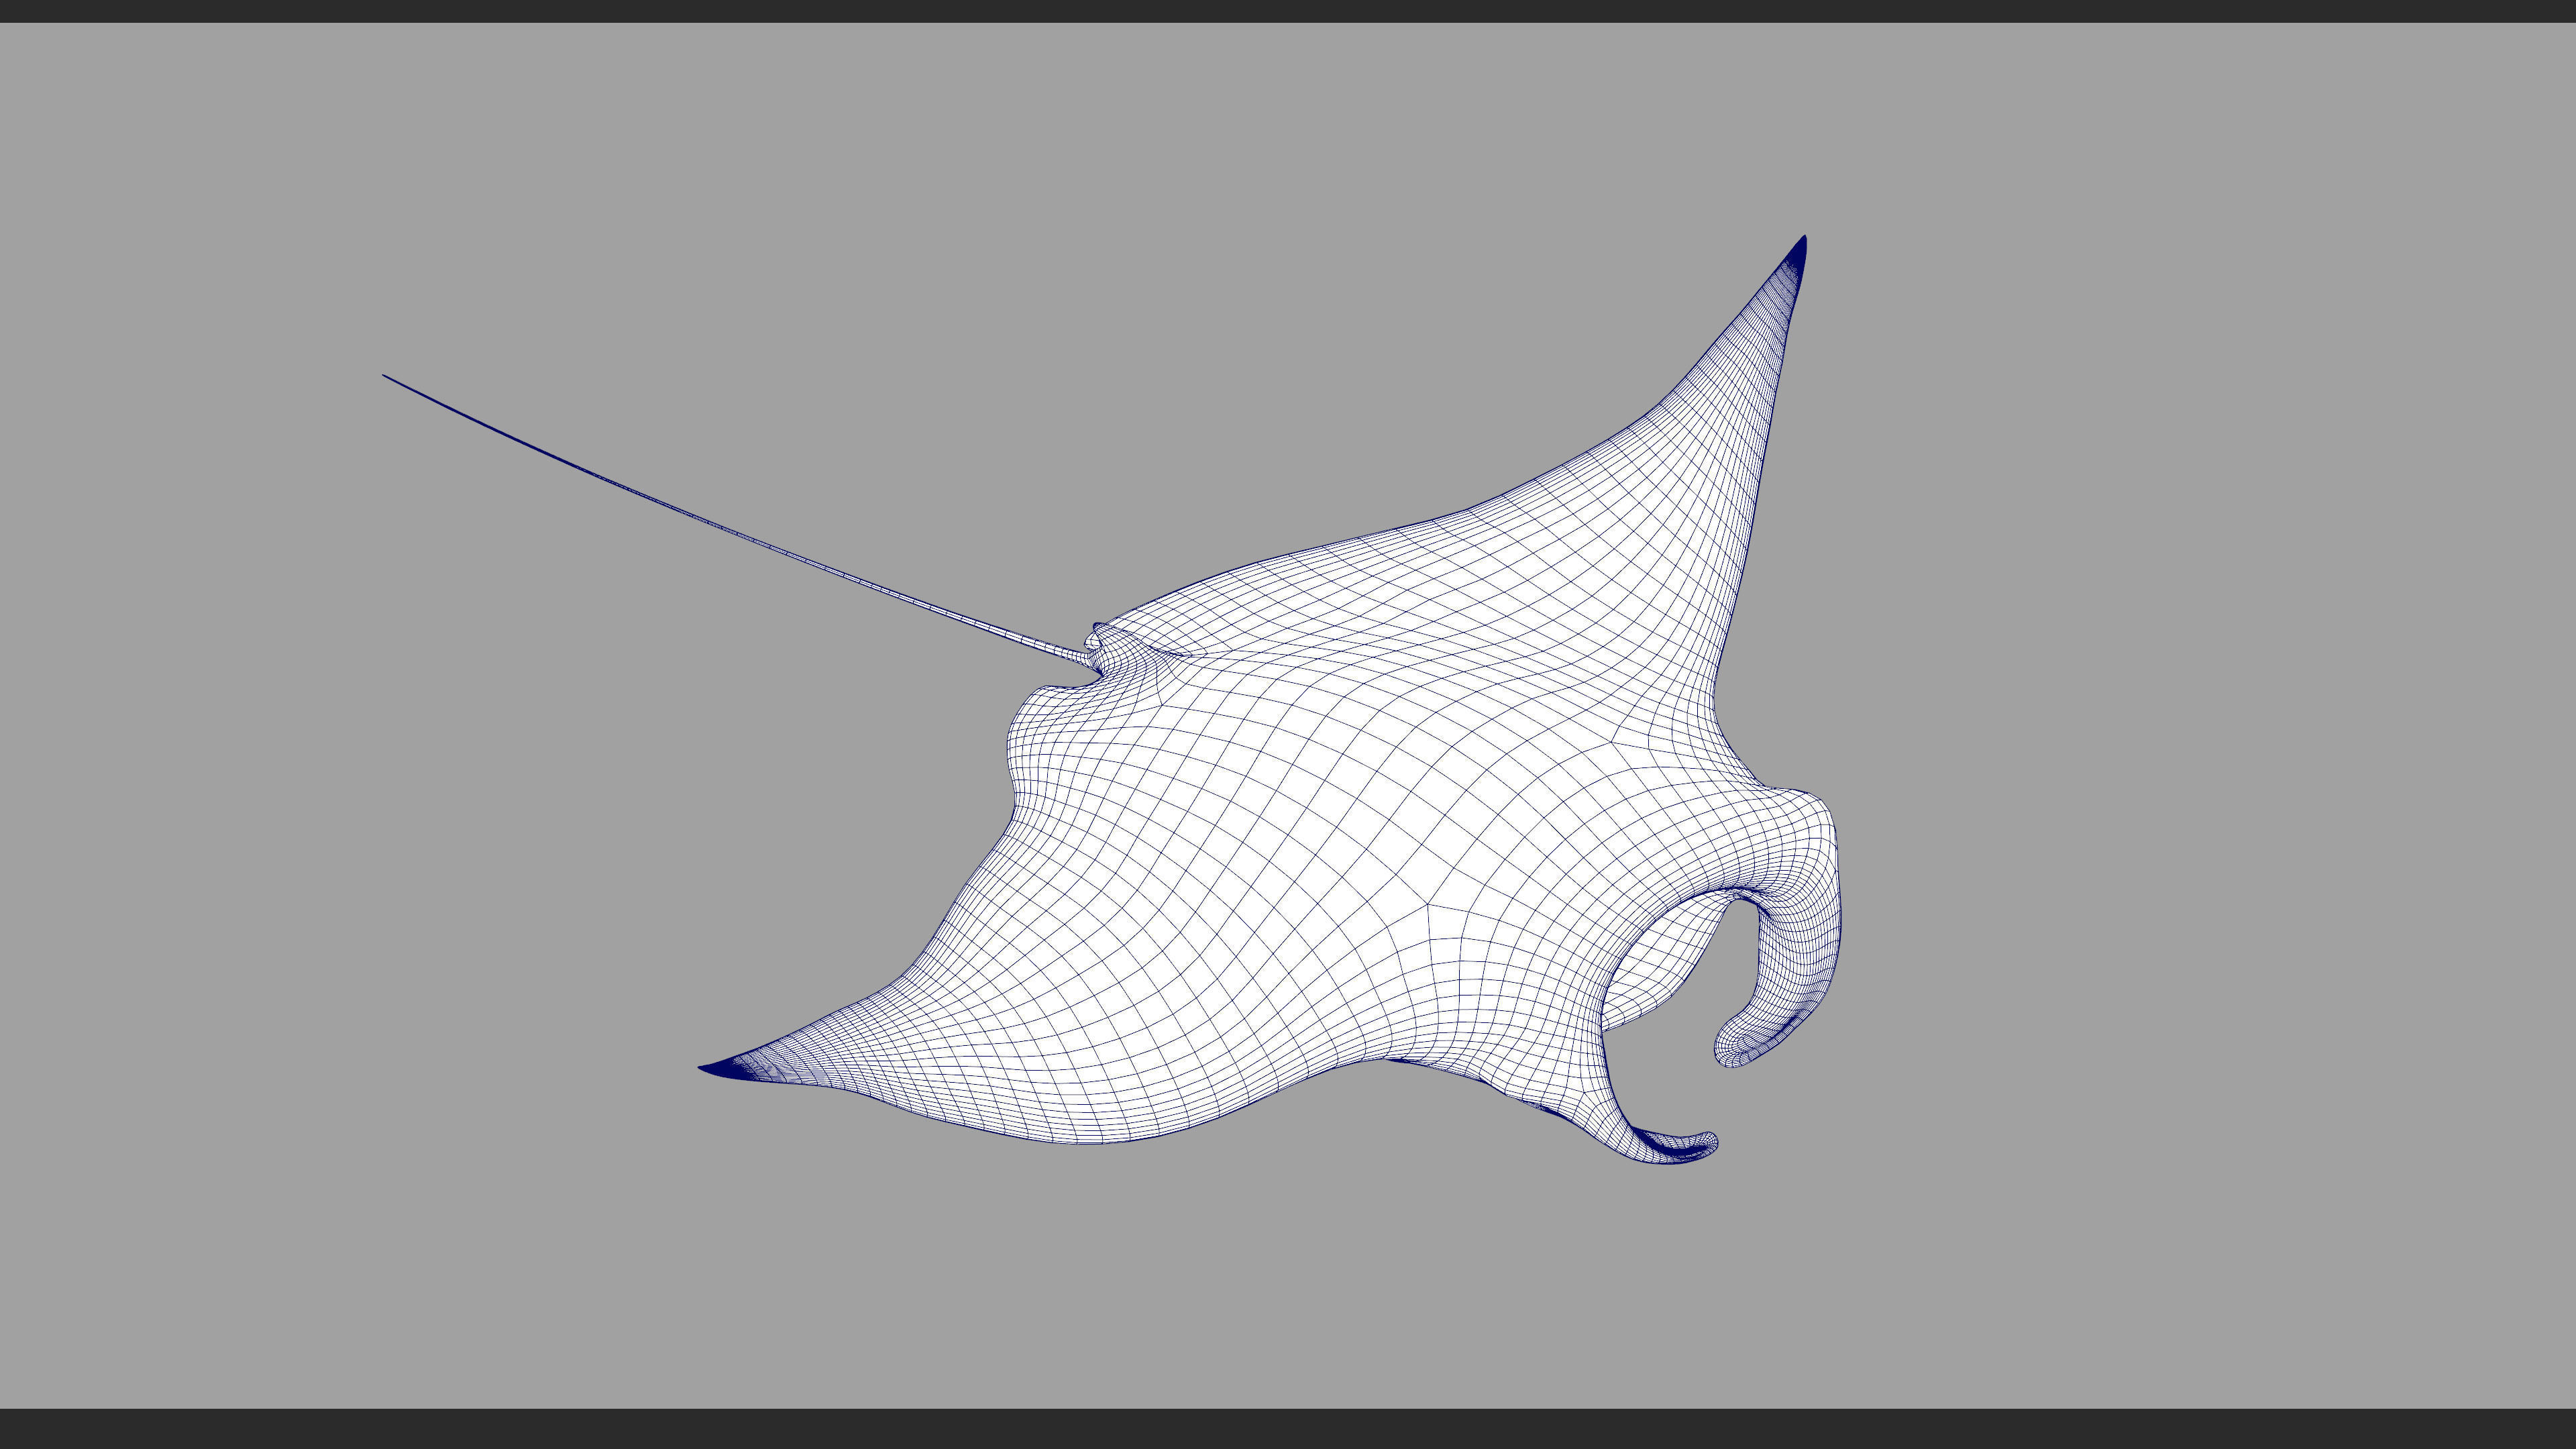Click the far end of the tail
The height and width of the screenshot is (1449, 2576).
point(386,377)
